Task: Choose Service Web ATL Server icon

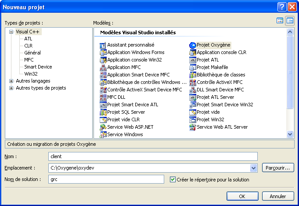Action: pyautogui.click(x=192, y=127)
